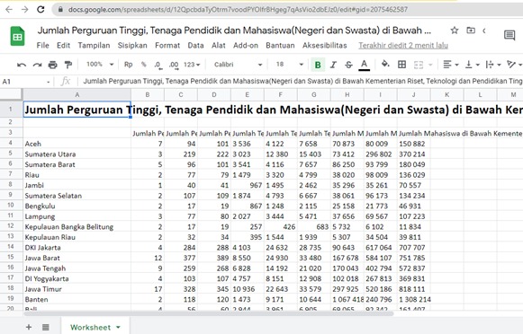Open the Tampilan menu

pos(94,45)
